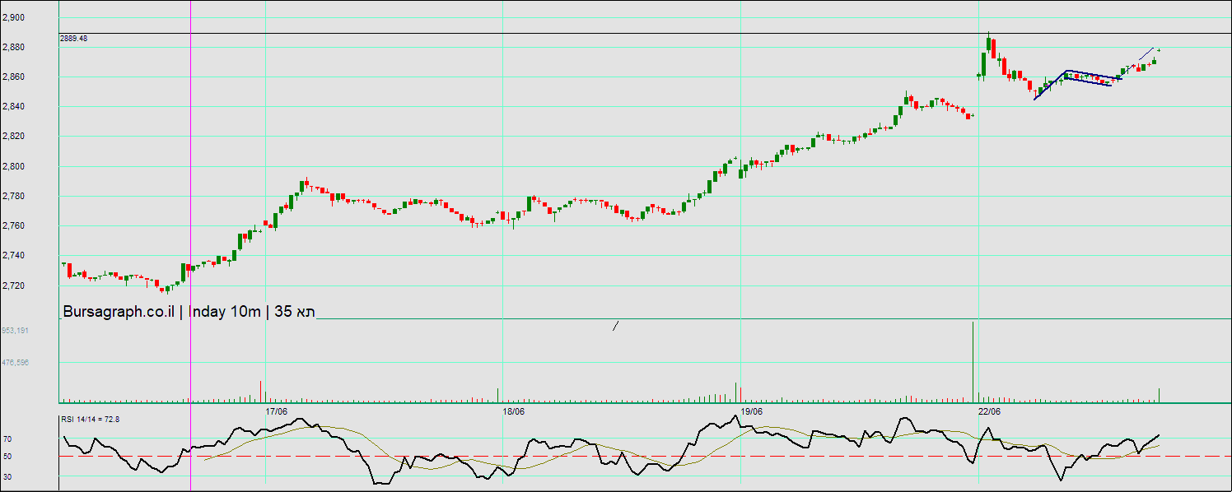Click the last volume bar on far right
Viewport: 1232px width, 492px height.
(1159, 395)
